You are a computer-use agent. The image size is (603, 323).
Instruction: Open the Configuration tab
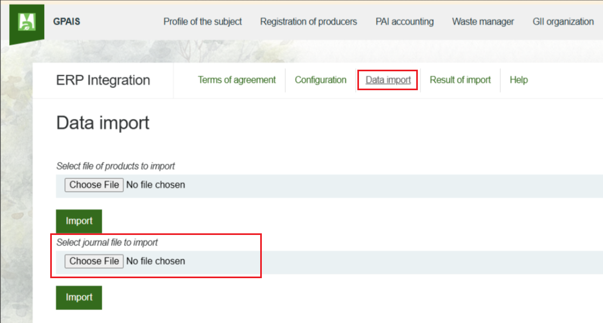pyautogui.click(x=320, y=80)
